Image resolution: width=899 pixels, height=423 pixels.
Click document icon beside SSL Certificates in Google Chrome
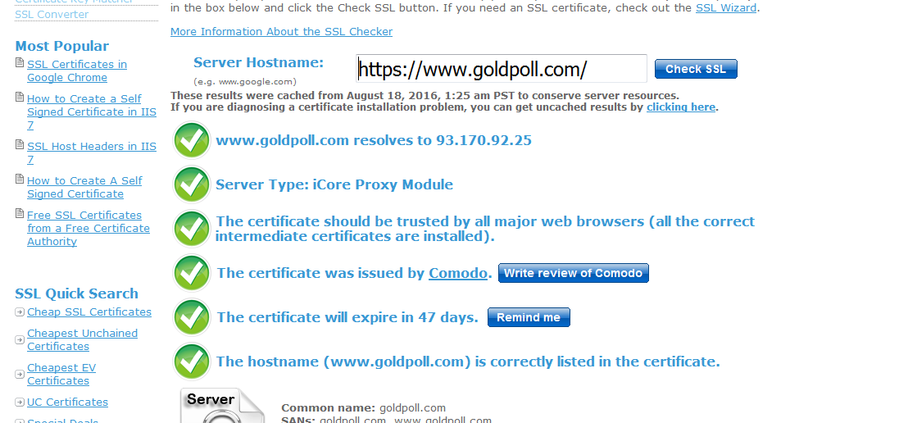click(20, 63)
